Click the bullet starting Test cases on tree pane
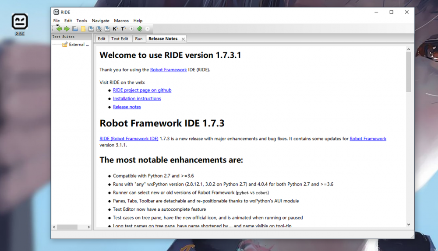This screenshot has width=438, height=251. 208,217
